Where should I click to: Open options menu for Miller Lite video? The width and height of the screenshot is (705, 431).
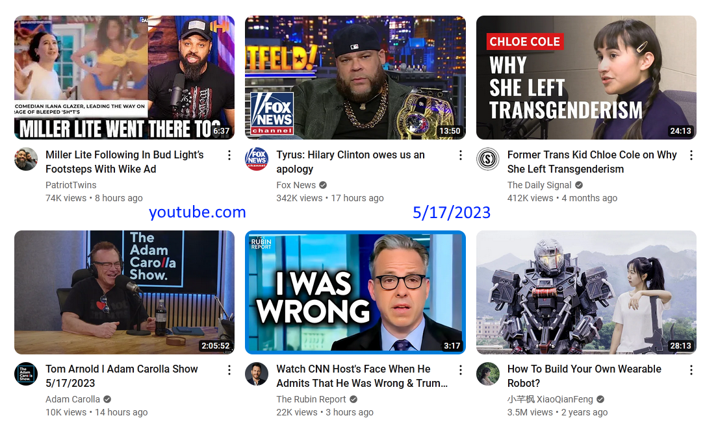tap(229, 155)
